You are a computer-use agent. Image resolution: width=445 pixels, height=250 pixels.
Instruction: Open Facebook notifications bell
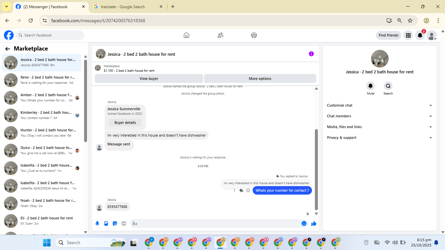click(x=420, y=35)
